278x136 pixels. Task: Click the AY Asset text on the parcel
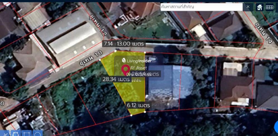tap(138, 68)
